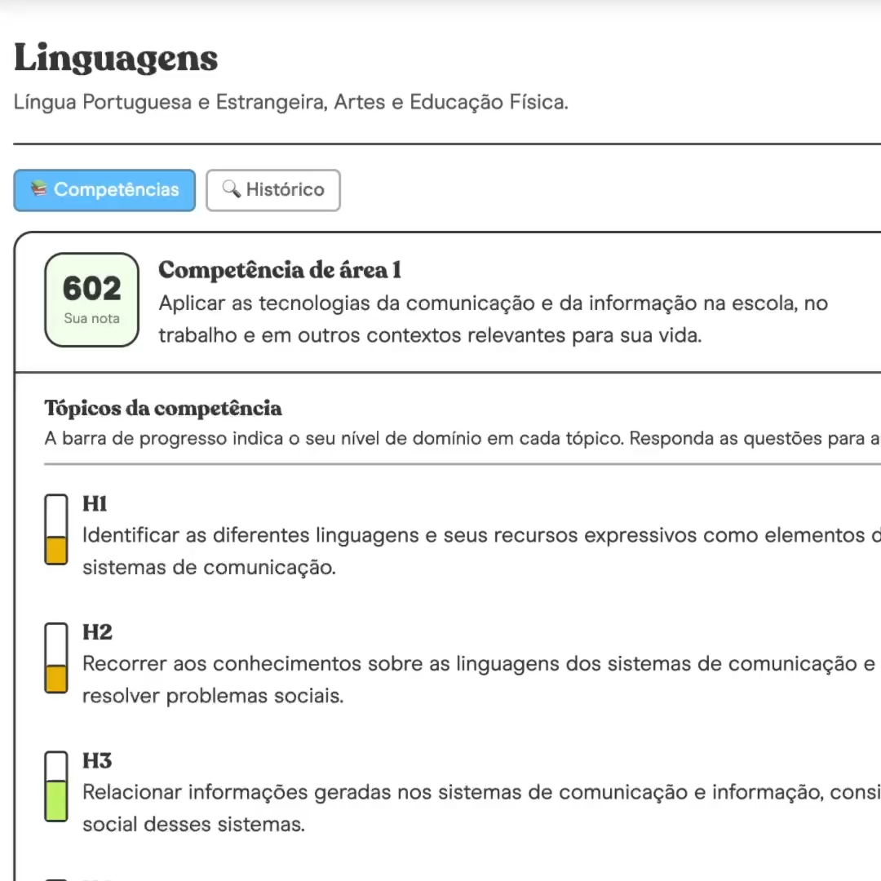The width and height of the screenshot is (881, 881).
Task: Switch to the Competências tab
Action: 104,190
